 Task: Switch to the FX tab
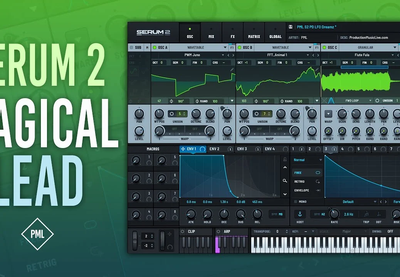pyautogui.click(x=233, y=33)
